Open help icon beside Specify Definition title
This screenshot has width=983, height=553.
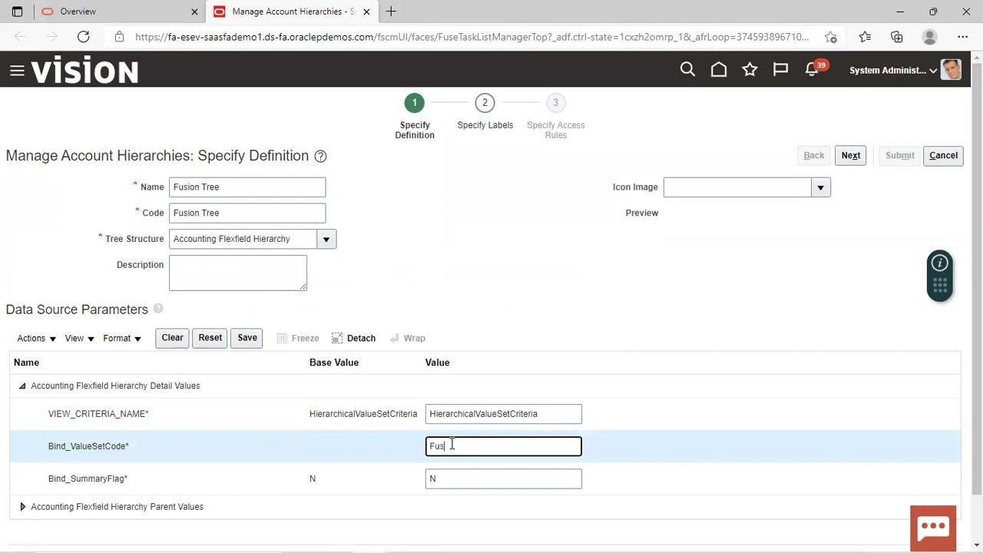coord(321,156)
